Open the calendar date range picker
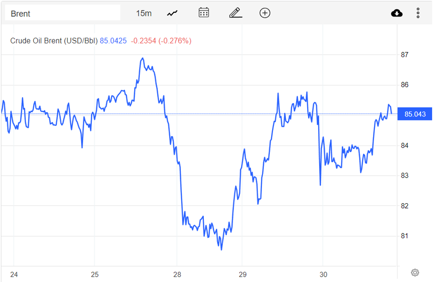Viewport: 433px width, 282px height. point(204,13)
